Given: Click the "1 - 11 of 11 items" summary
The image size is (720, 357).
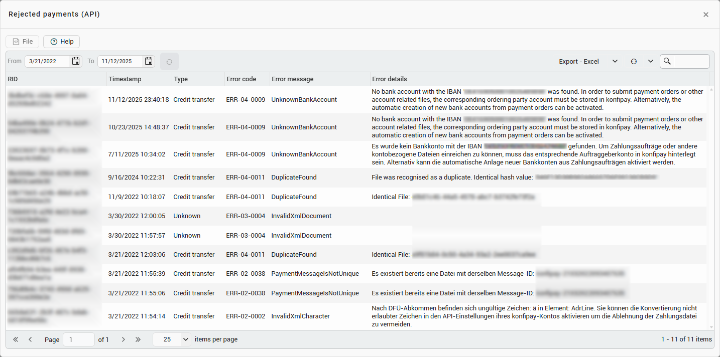Looking at the screenshot, I should click(686, 339).
